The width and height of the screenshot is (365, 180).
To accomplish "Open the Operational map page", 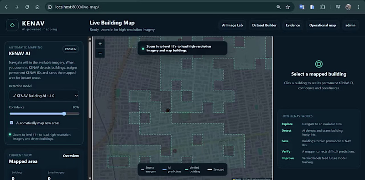I will pyautogui.click(x=323, y=26).
